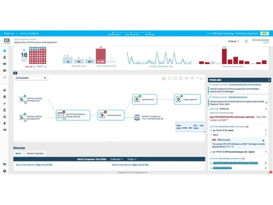Click the map minimap thumbnail
Viewport: 273px width, 205px height.
pos(190,127)
